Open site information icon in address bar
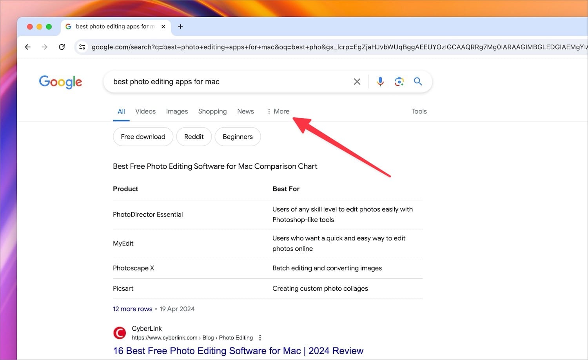 (82, 47)
